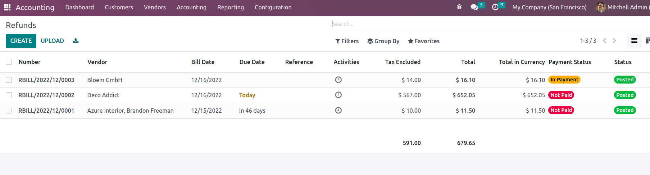650x175 pixels.
Task: Click activity clock for RBILL/2022/12/0003
Action: tap(338, 80)
